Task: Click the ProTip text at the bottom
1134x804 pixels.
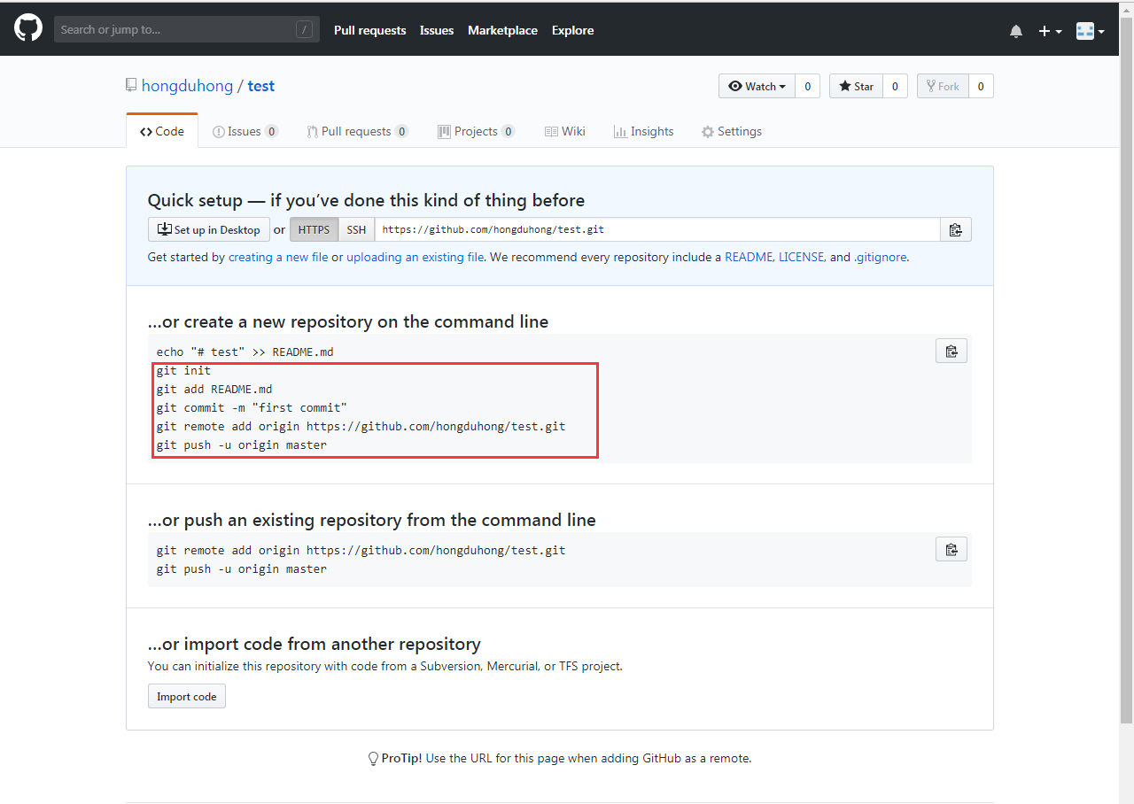Action: click(x=567, y=758)
